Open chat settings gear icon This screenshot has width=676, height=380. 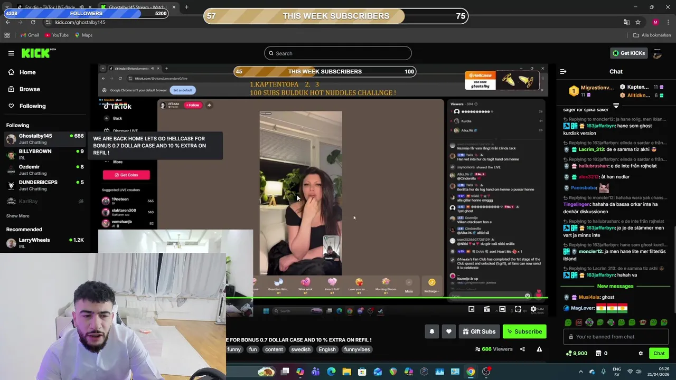[x=641, y=354]
